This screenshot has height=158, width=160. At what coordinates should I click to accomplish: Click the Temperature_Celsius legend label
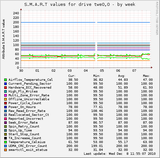(x=27, y=142)
